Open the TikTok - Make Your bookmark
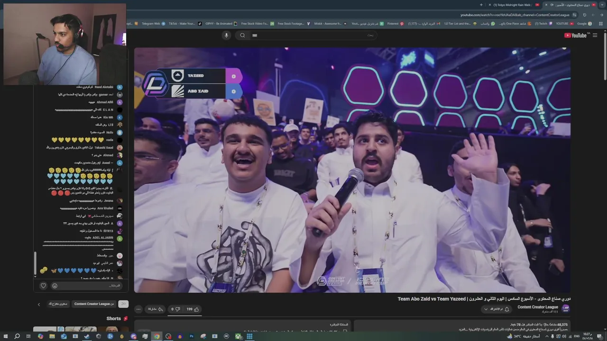This screenshot has height=341, width=607. click(185, 23)
